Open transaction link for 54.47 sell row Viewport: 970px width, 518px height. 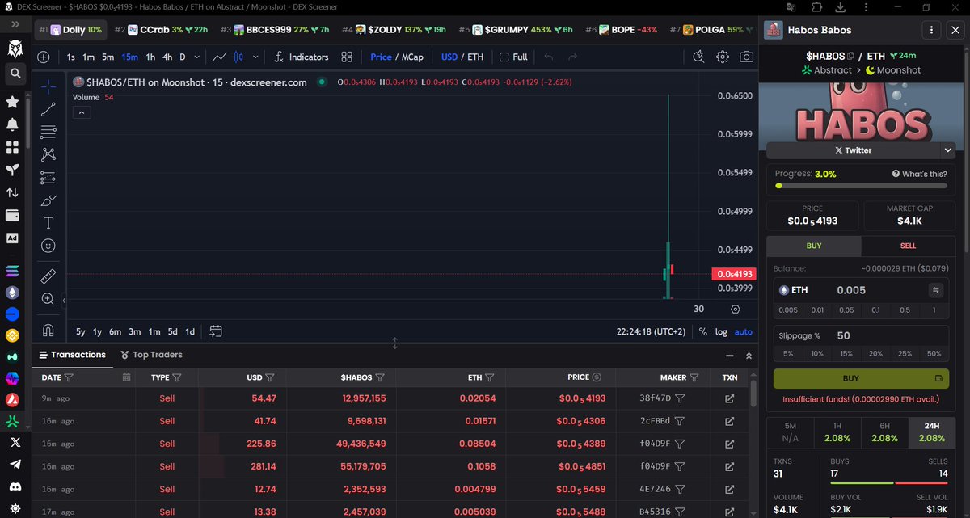[729, 398]
